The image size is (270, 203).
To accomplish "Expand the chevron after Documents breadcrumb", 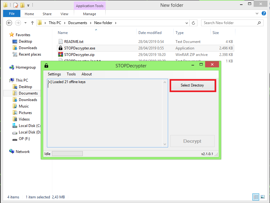I will point(91,23).
